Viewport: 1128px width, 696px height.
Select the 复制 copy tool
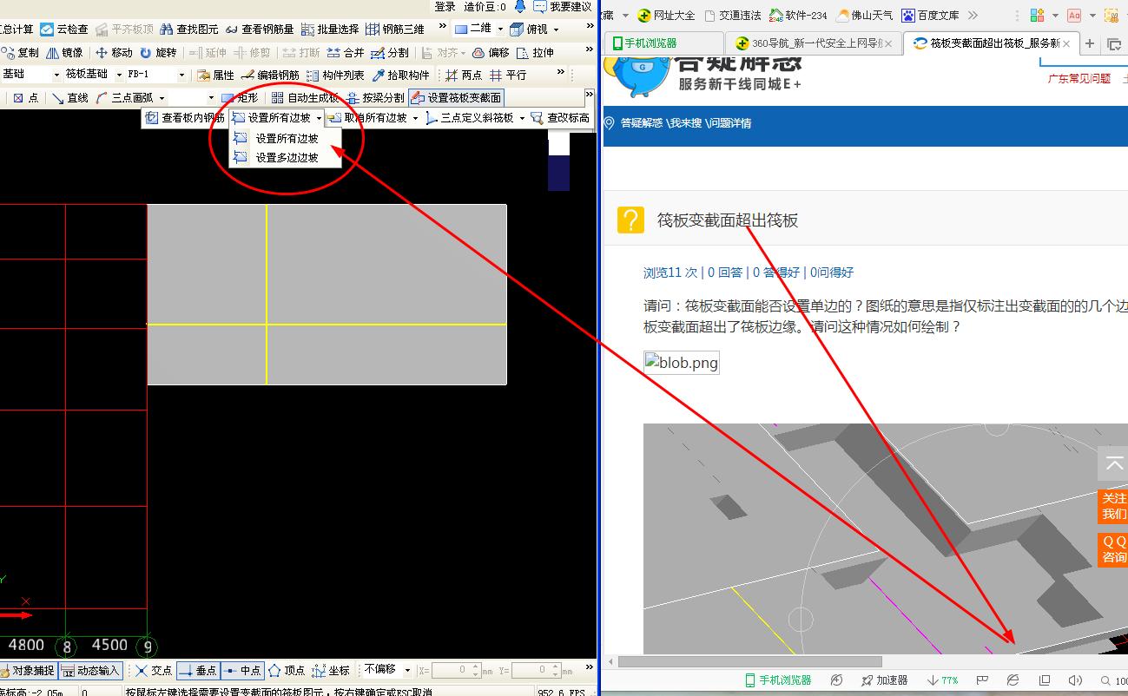click(21, 53)
